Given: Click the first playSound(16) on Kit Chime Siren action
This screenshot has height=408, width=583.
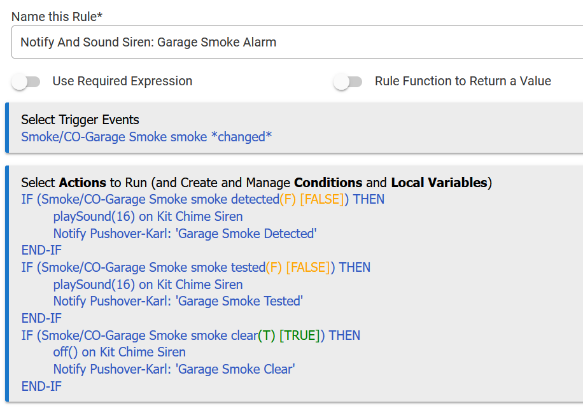Looking at the screenshot, I should pos(148,216).
